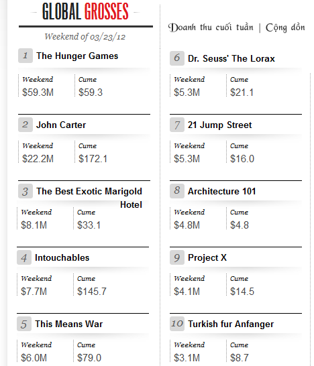Open The Hunger Games title link
Image resolution: width=314 pixels, height=366 pixels.
click(x=77, y=56)
